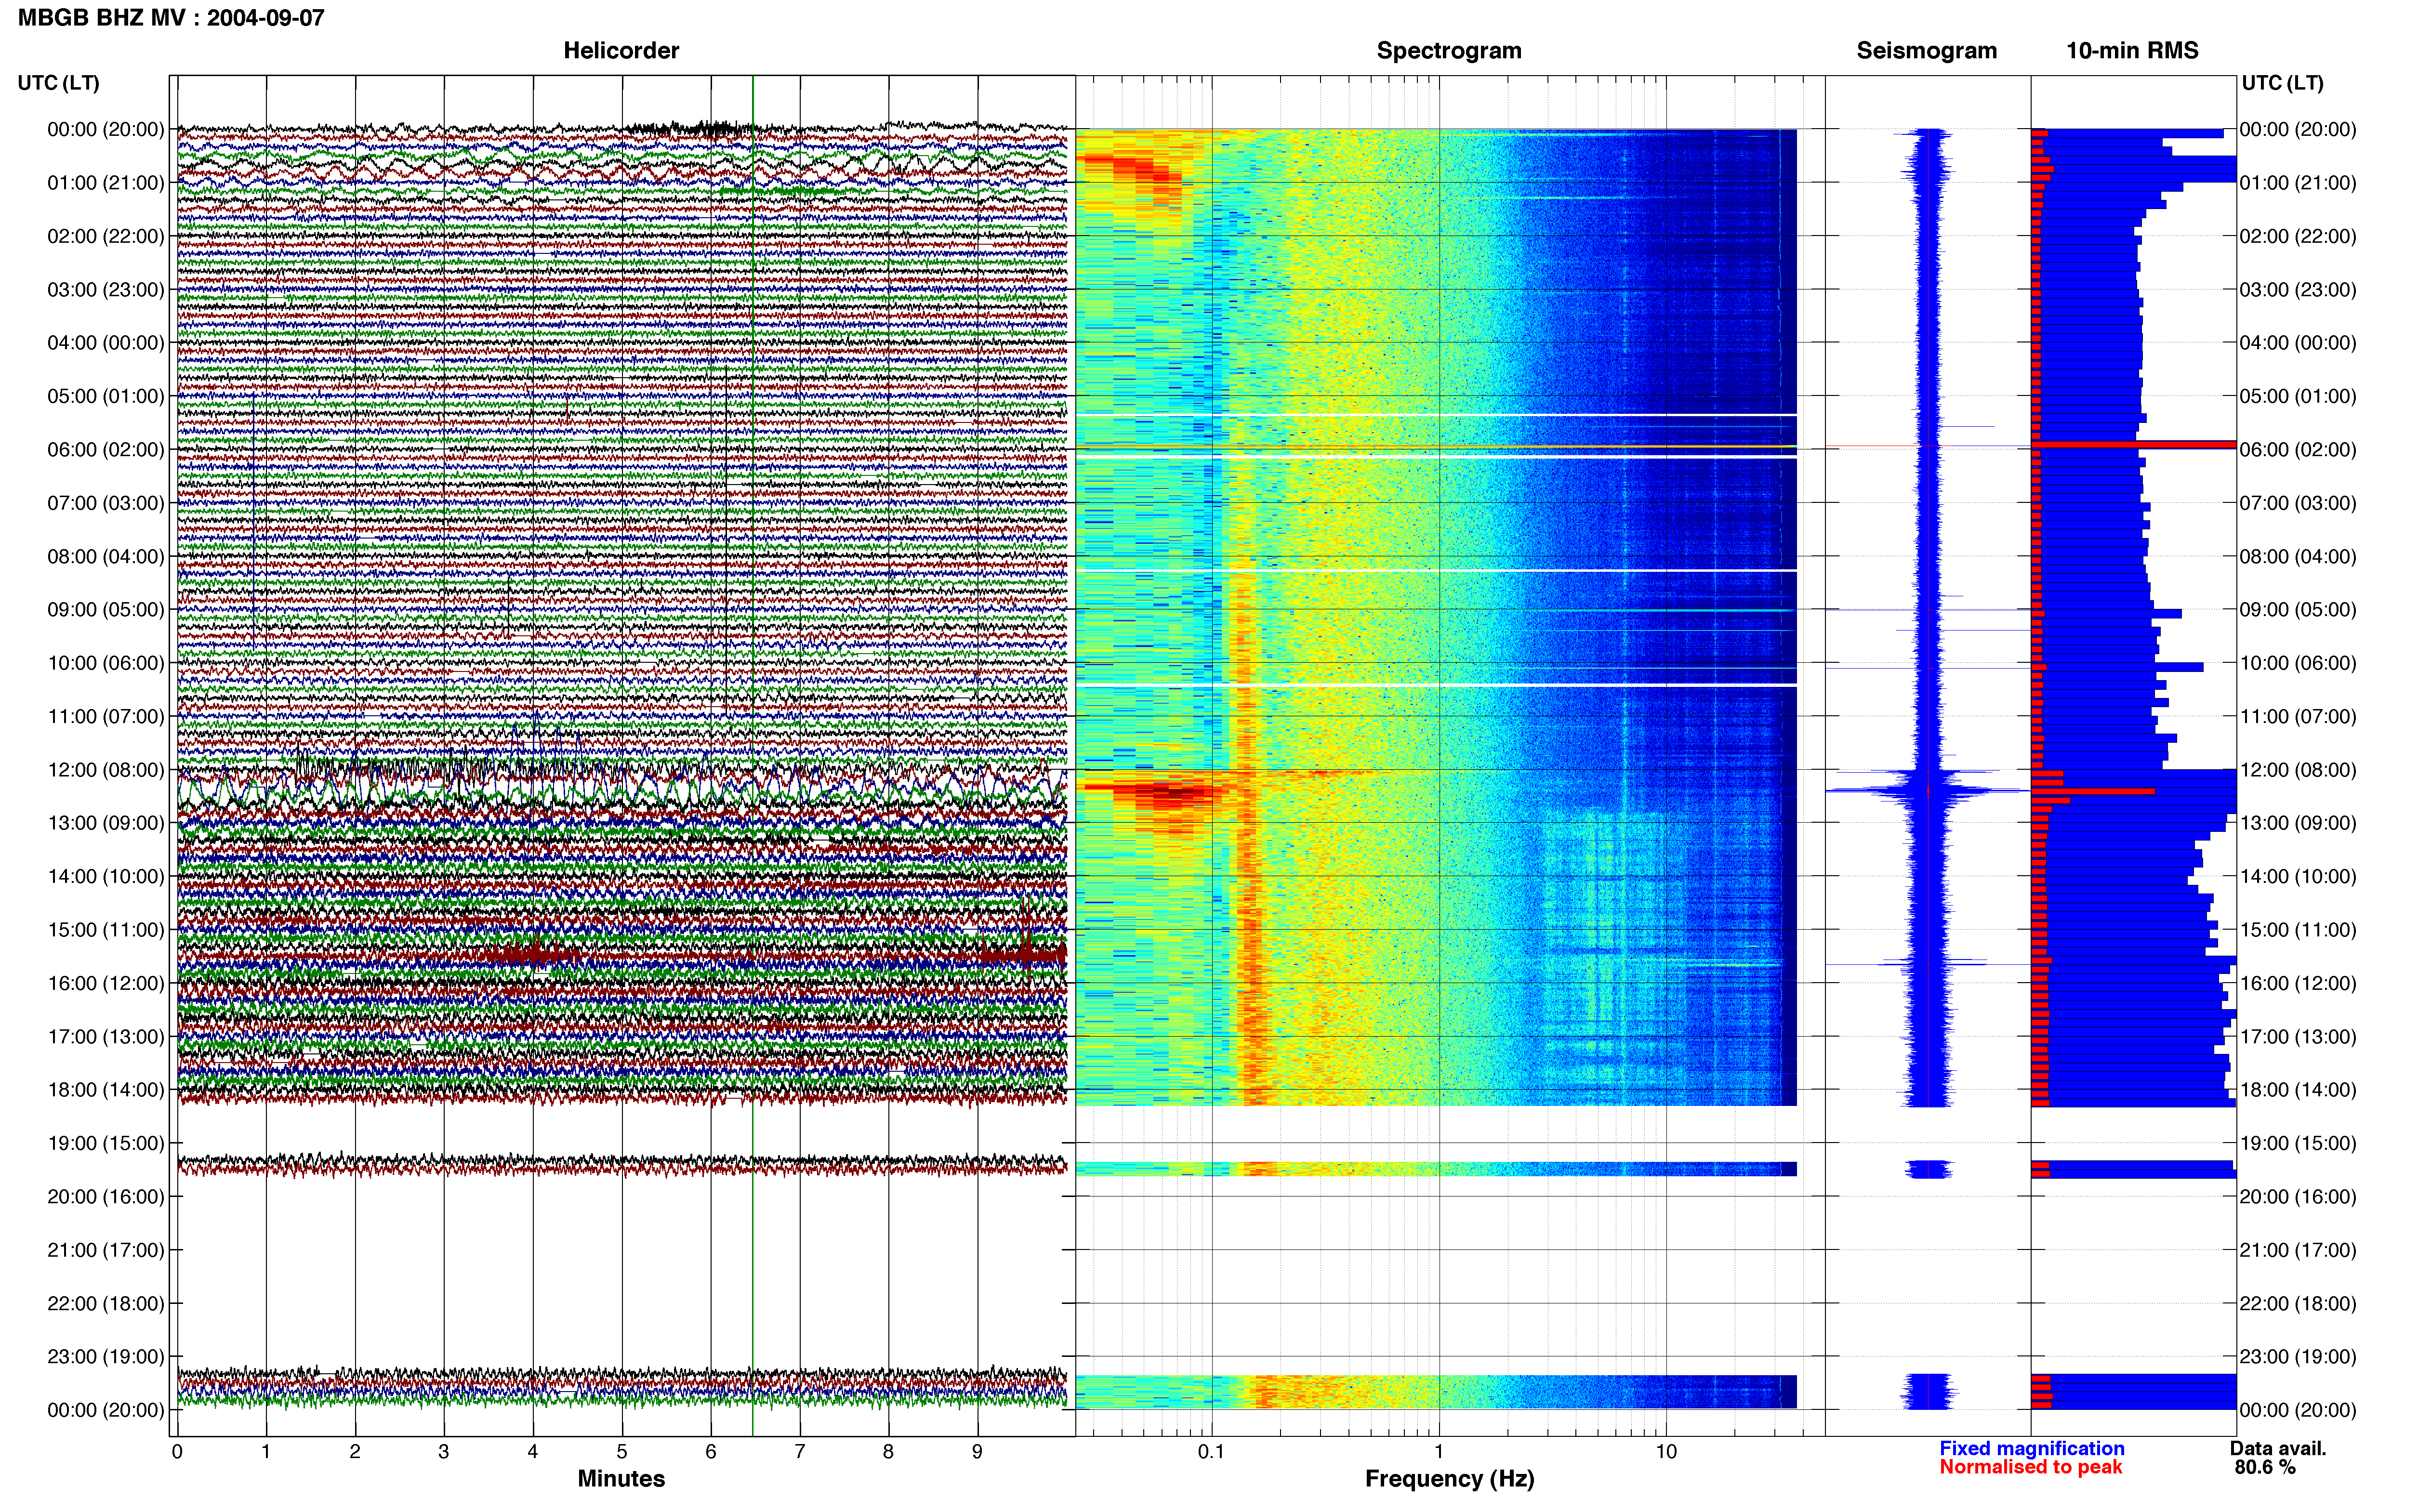Click the '1' frequency axis tick label
The height and width of the screenshot is (1512, 2418).
(x=1439, y=1451)
